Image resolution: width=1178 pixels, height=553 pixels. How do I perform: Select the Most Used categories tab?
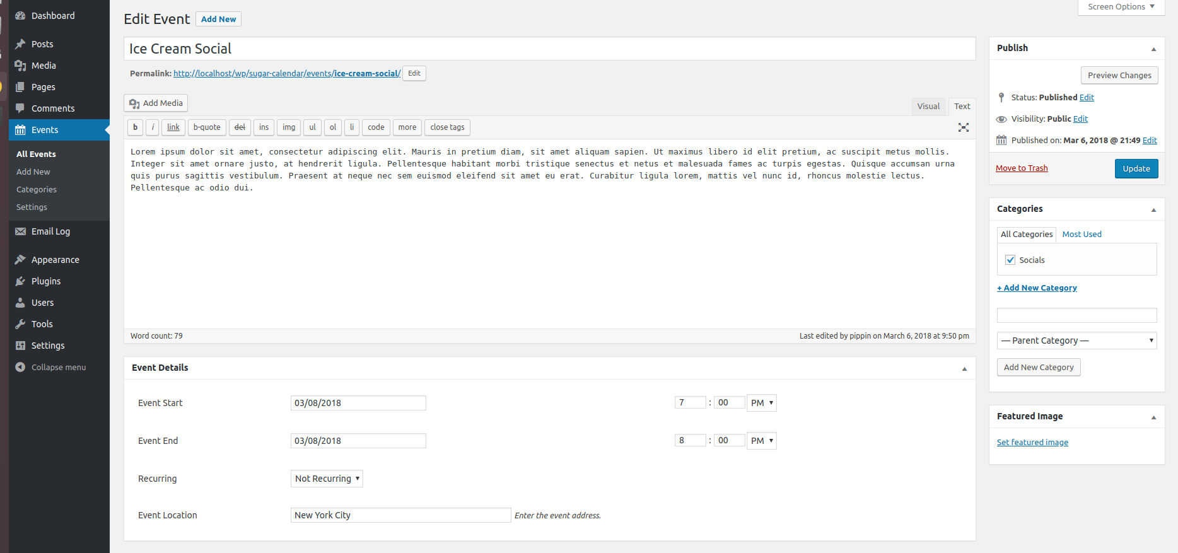coord(1082,234)
